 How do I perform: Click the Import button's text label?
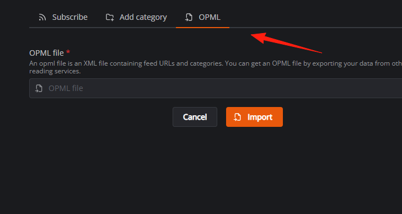[x=260, y=117]
